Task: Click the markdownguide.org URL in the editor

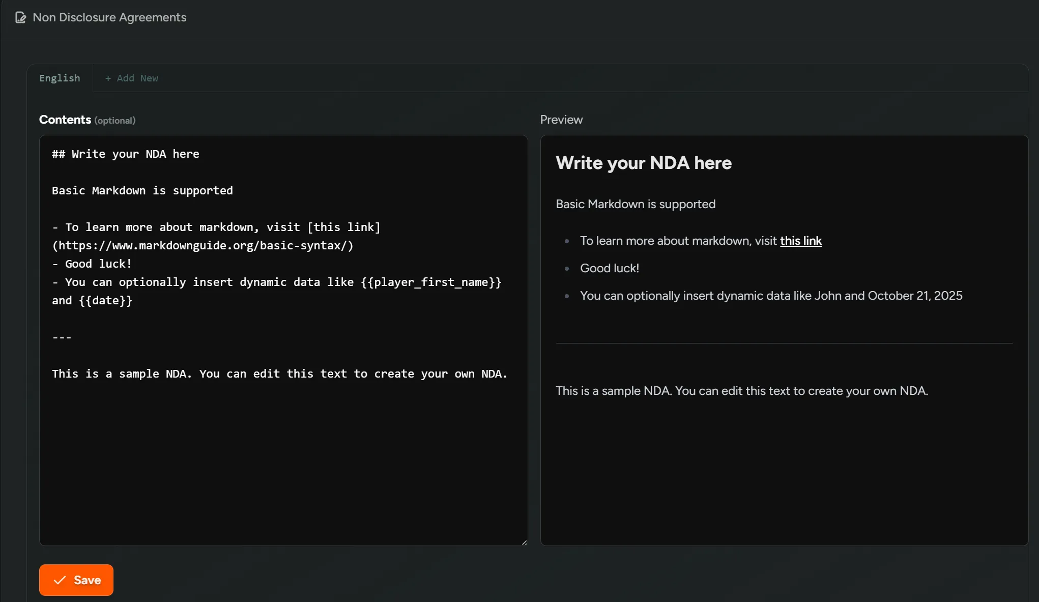Action: pos(203,245)
